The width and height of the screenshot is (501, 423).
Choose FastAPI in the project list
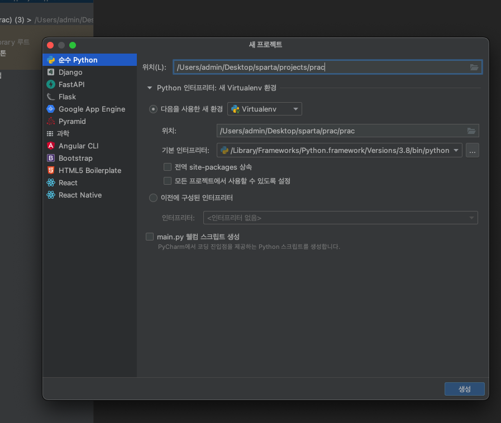click(x=90, y=84)
